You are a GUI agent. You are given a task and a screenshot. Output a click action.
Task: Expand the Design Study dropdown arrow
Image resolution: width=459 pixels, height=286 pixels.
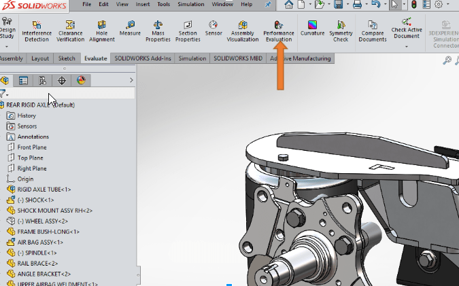pyautogui.click(x=7, y=46)
